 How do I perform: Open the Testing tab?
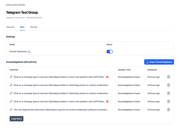pyautogui.click(x=34, y=27)
